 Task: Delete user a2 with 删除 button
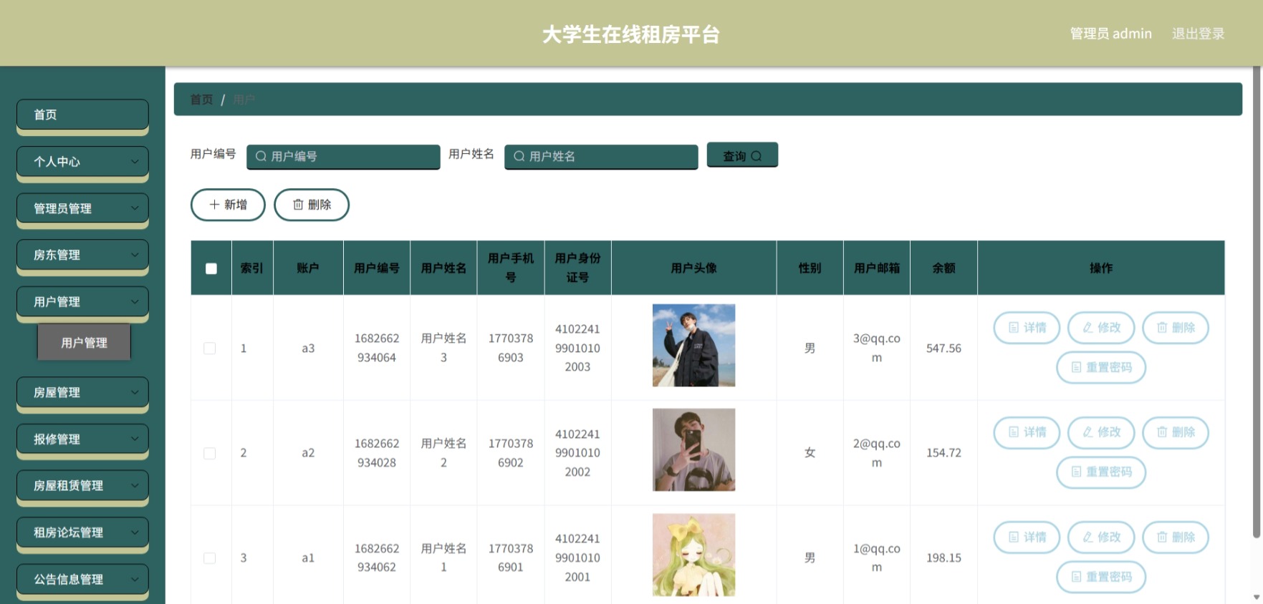(x=1176, y=432)
